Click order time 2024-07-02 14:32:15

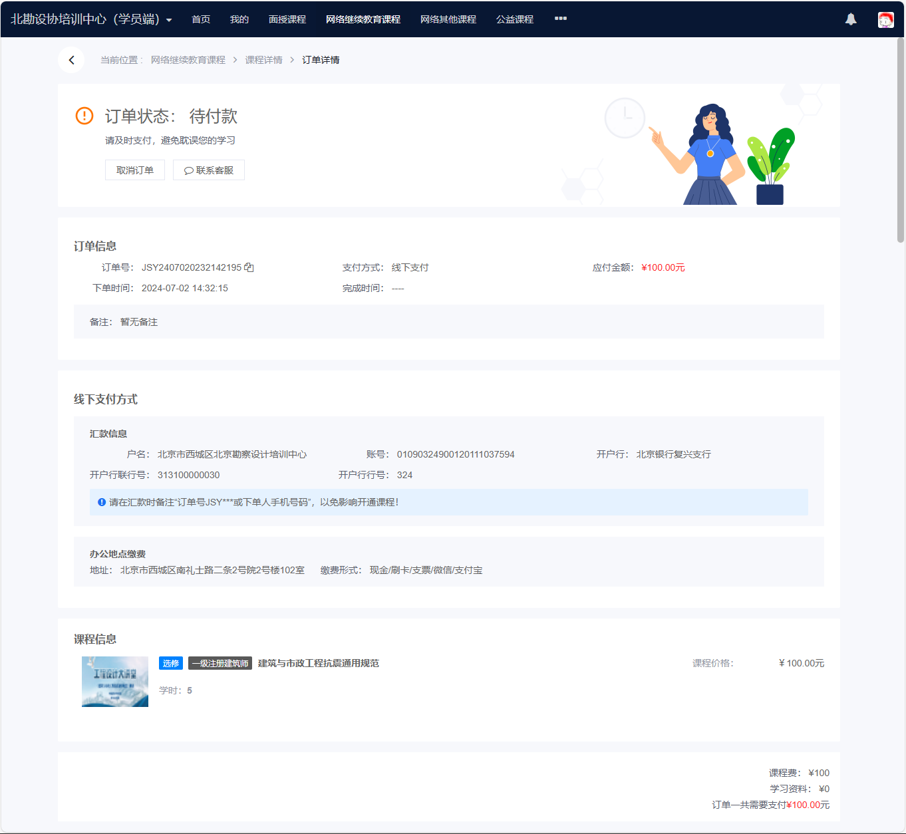185,288
